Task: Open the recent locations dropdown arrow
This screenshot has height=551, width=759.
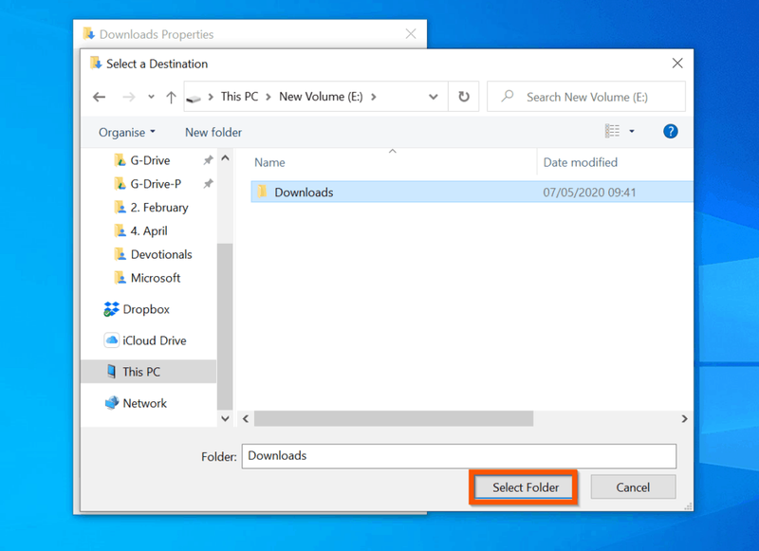Action: pyautogui.click(x=151, y=97)
